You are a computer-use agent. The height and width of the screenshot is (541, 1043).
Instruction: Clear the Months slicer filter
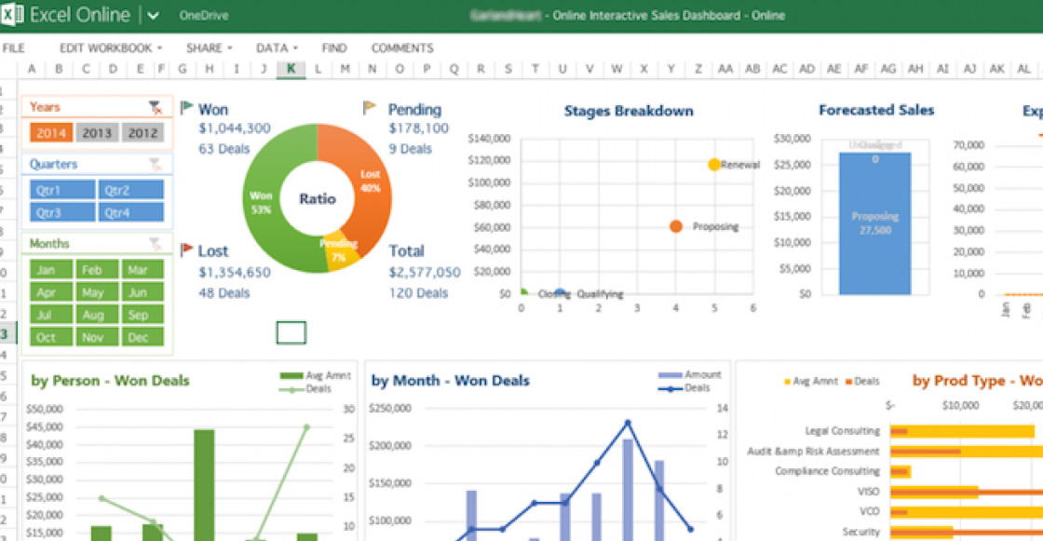tap(156, 244)
